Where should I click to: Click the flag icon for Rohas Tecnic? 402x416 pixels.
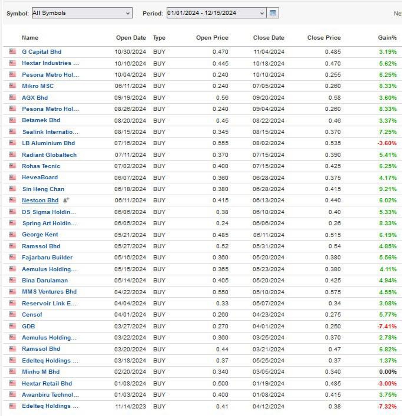point(12,166)
